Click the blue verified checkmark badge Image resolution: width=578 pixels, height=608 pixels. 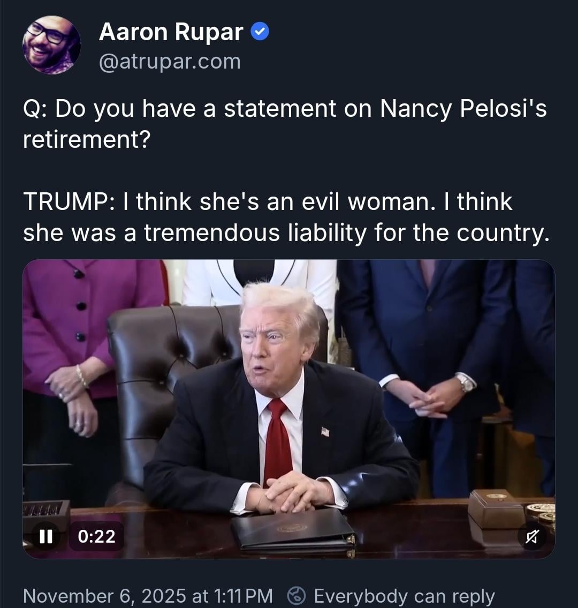260,33
